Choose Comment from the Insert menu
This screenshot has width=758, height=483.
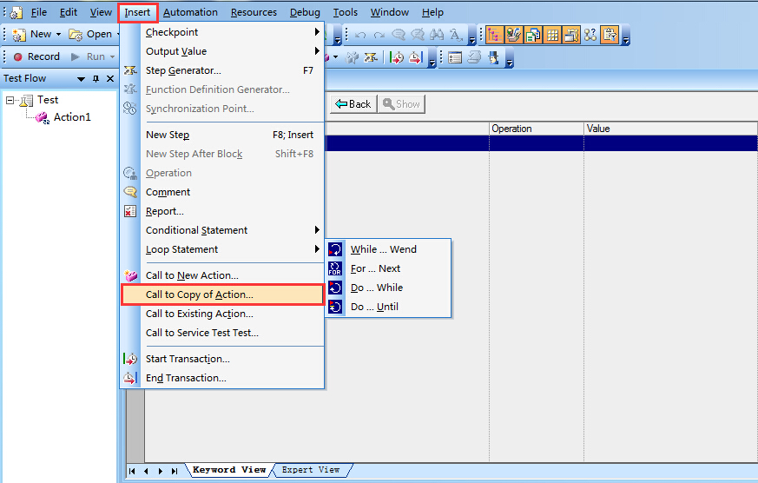[222, 192]
